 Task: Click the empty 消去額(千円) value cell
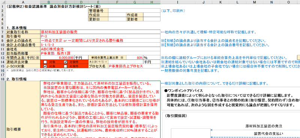coord(126,62)
